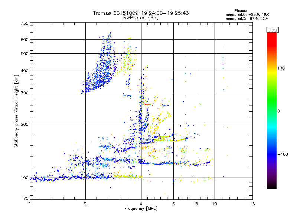297x222 pixels.
Task: Click the y-axis tick label '750'
Action: 25,23
